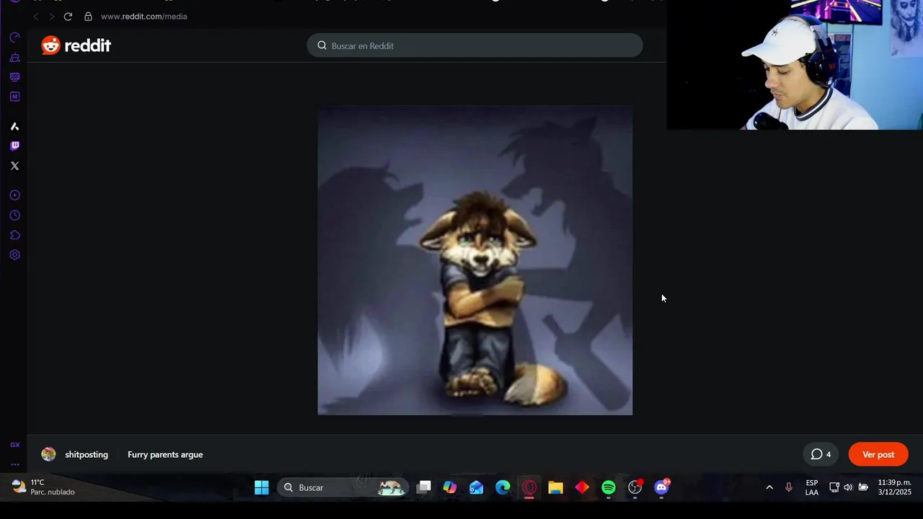Open X (Twitter) panel in sidebar
This screenshot has width=923, height=519.
coord(14,166)
